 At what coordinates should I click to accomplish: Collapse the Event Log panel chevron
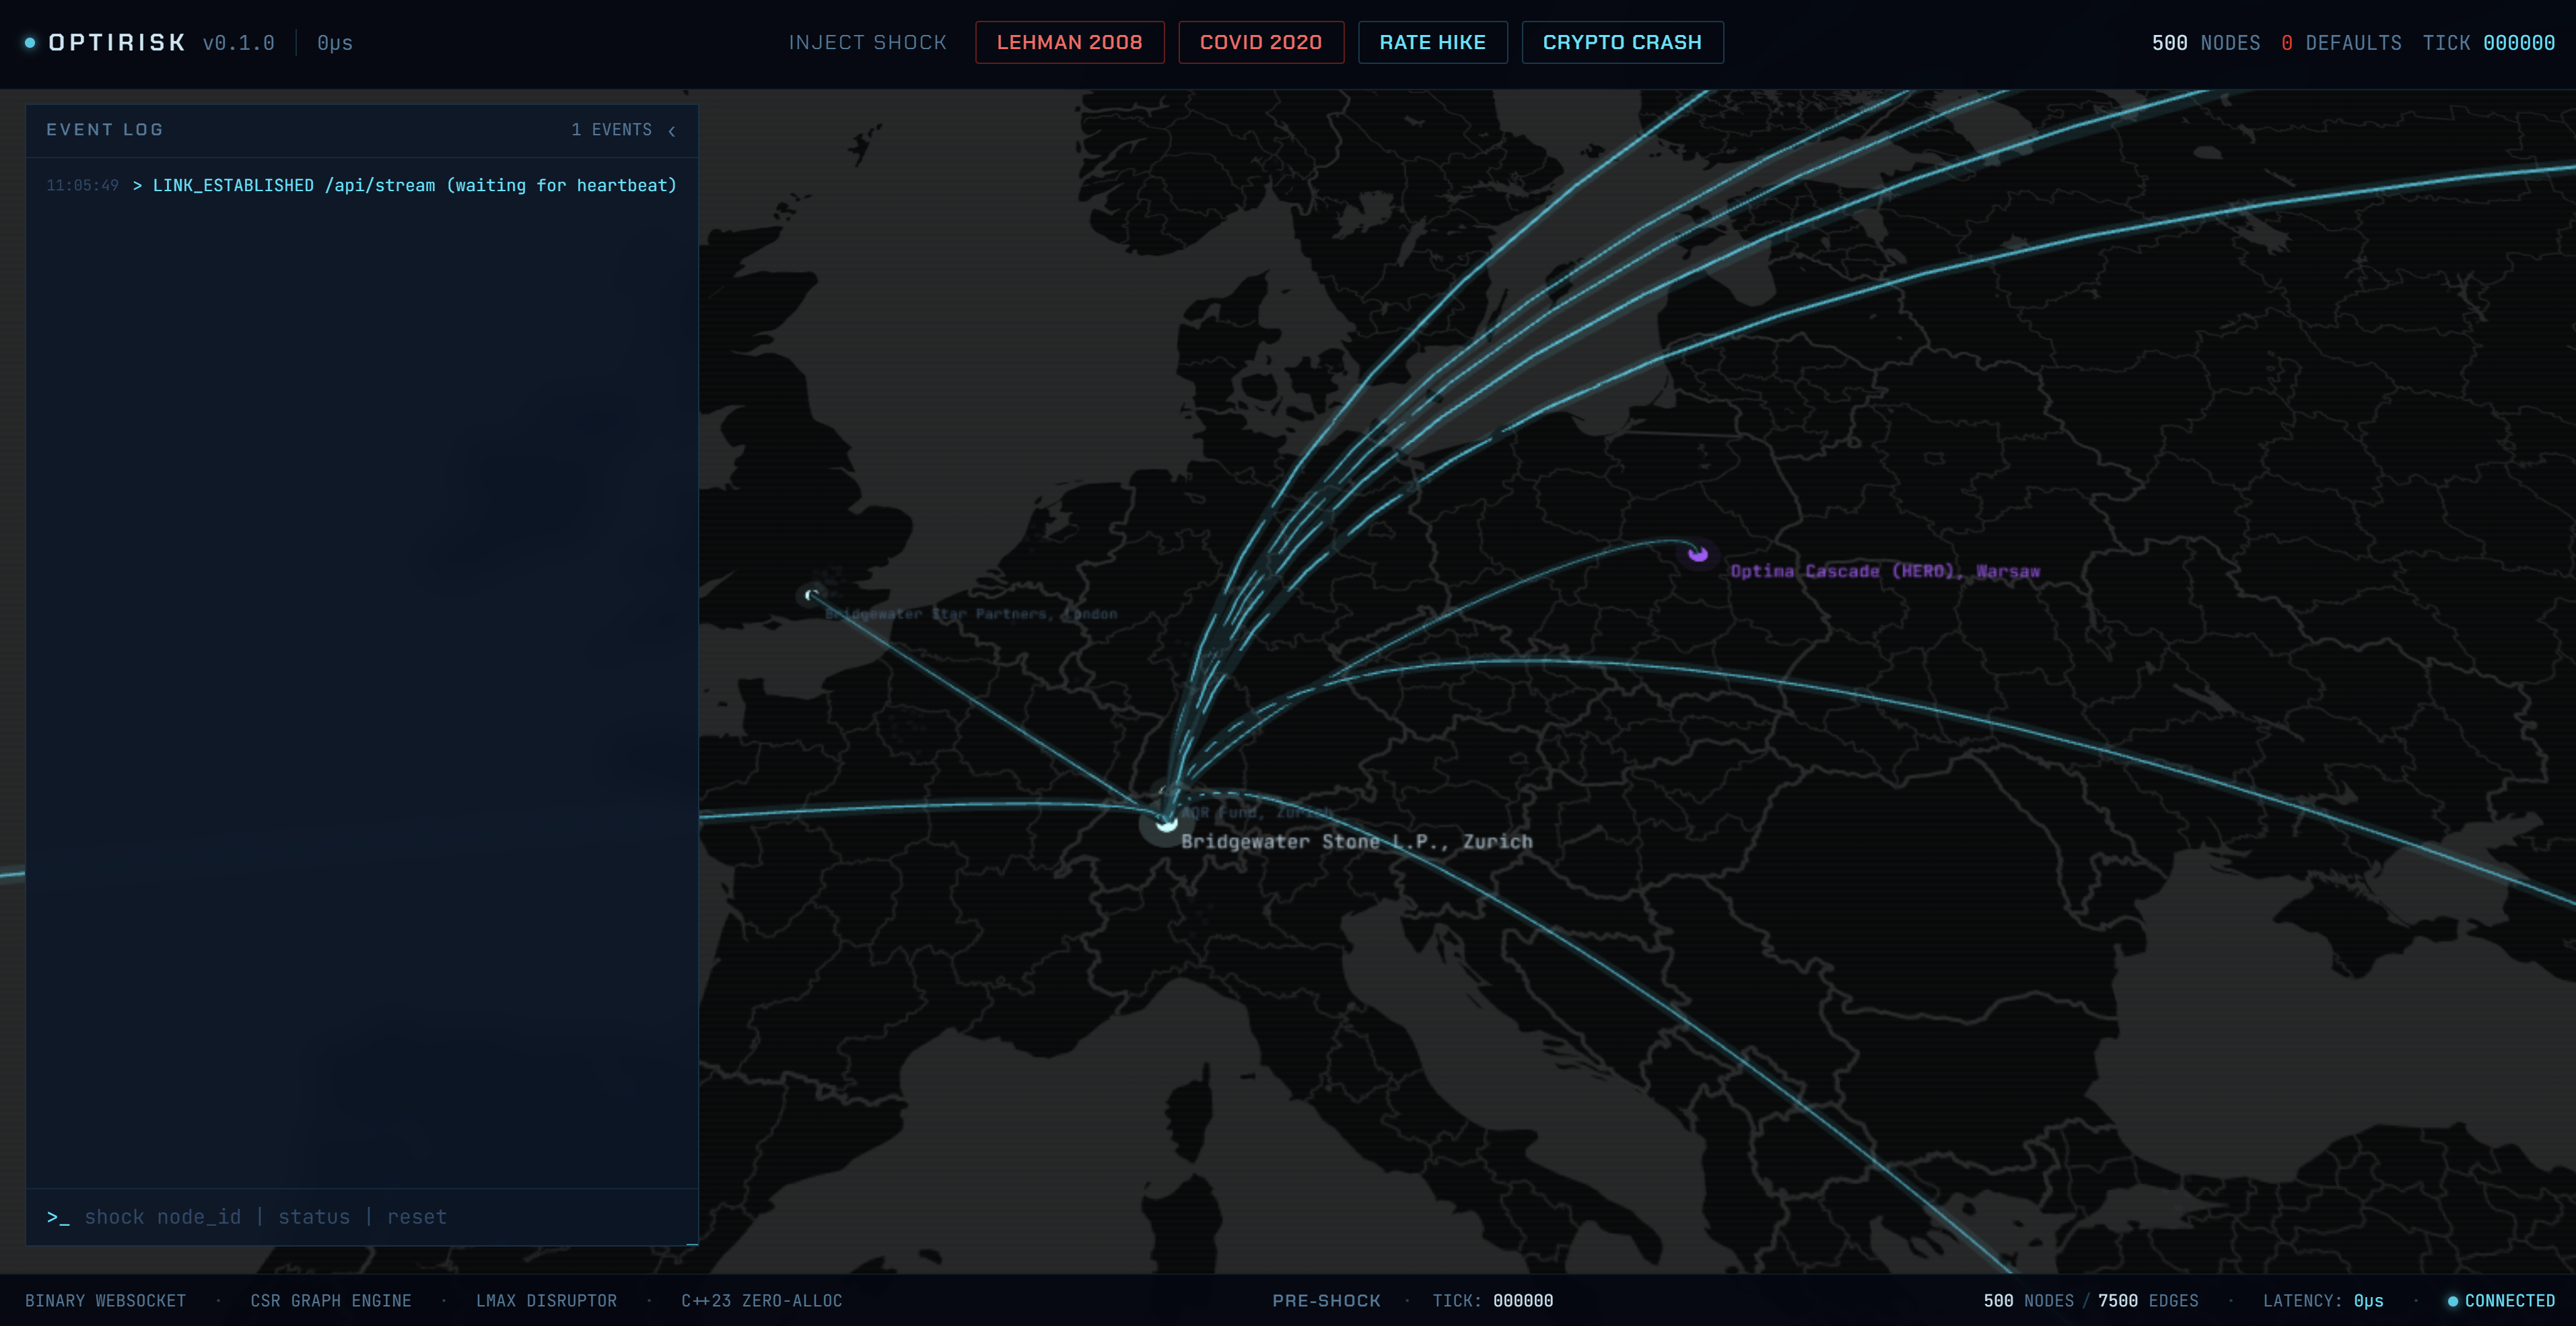click(672, 131)
